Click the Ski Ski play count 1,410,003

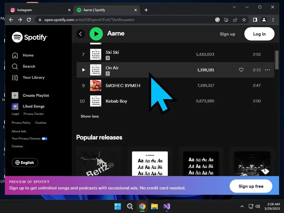tap(205, 54)
